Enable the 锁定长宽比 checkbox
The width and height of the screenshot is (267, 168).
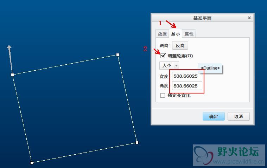point(163,95)
